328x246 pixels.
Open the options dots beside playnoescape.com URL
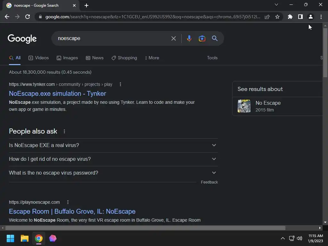point(68,202)
